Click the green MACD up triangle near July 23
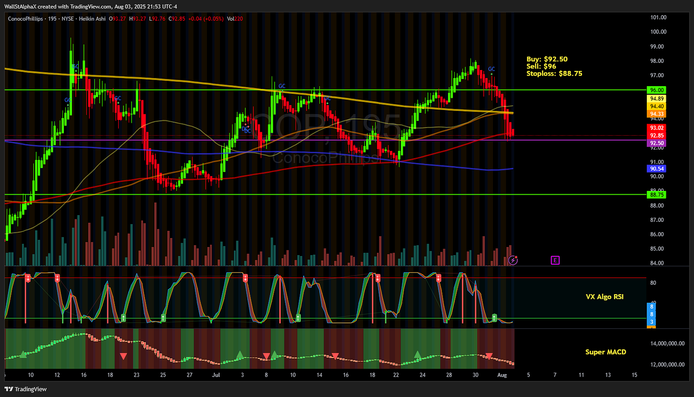Screen dimensions: 694x397 pos(418,354)
